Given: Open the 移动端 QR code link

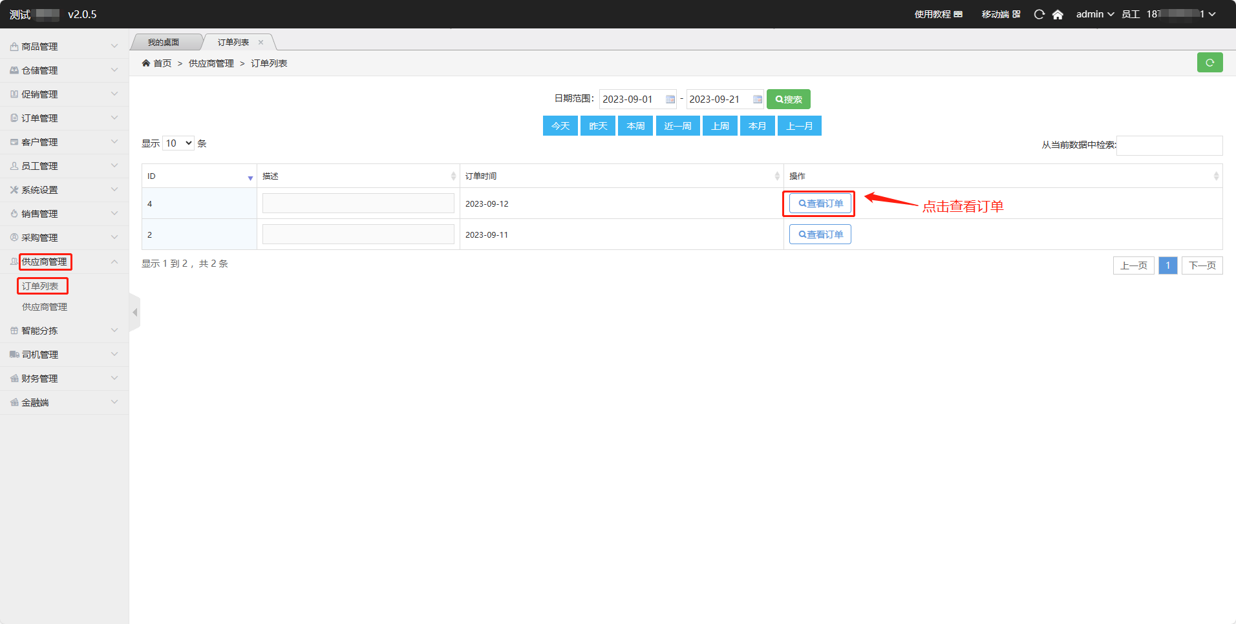Looking at the screenshot, I should coord(1001,14).
